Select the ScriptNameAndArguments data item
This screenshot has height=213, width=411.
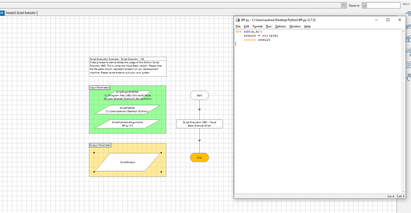click(128, 124)
